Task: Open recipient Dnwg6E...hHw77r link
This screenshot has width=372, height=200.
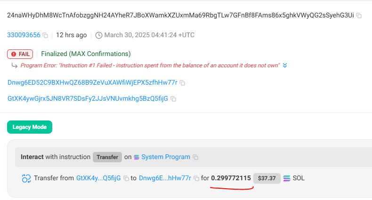Action: click(x=165, y=178)
